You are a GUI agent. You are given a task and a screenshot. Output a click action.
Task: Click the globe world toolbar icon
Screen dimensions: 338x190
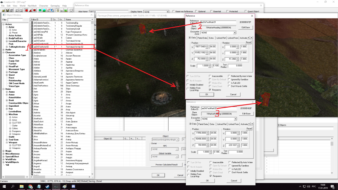pyautogui.click(x=40, y=10)
